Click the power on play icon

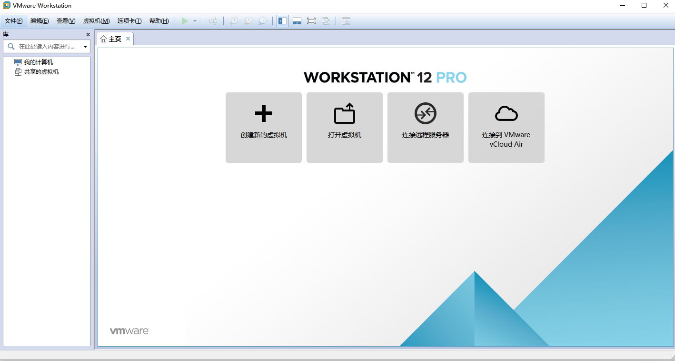185,21
